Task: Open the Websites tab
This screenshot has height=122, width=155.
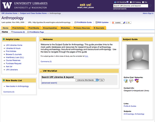Action: [65, 28]
